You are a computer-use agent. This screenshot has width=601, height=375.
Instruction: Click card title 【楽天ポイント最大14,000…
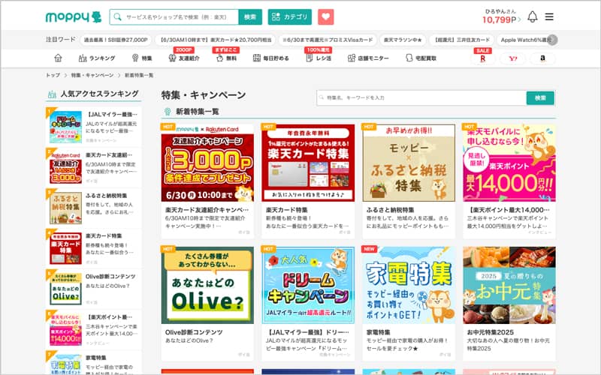pyautogui.click(x=509, y=210)
